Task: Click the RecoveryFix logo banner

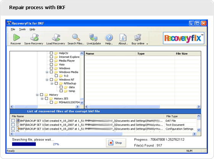Action: click(x=184, y=38)
